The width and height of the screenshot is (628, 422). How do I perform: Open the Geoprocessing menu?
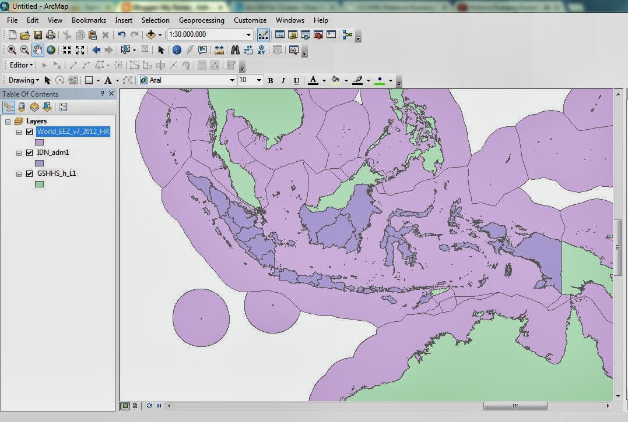click(201, 20)
